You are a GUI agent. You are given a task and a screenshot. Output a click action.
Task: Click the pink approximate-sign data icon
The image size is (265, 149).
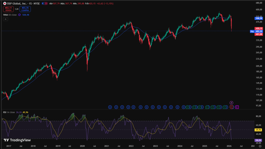[x=46, y=3]
